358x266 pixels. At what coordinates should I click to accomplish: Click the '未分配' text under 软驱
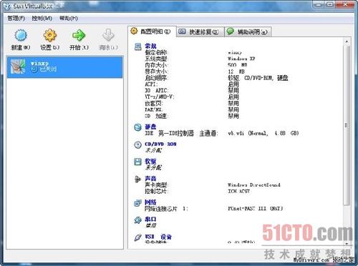(x=153, y=167)
